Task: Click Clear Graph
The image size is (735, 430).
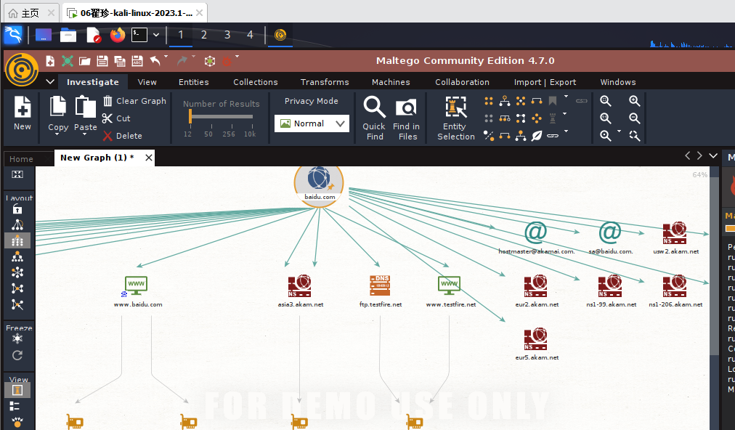Action: pyautogui.click(x=134, y=101)
